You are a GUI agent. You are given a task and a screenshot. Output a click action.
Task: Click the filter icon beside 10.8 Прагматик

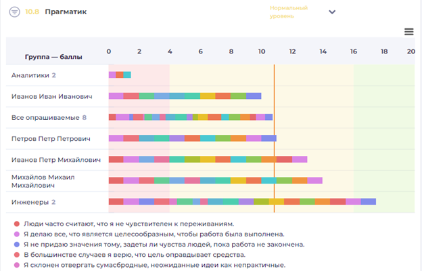click(14, 12)
